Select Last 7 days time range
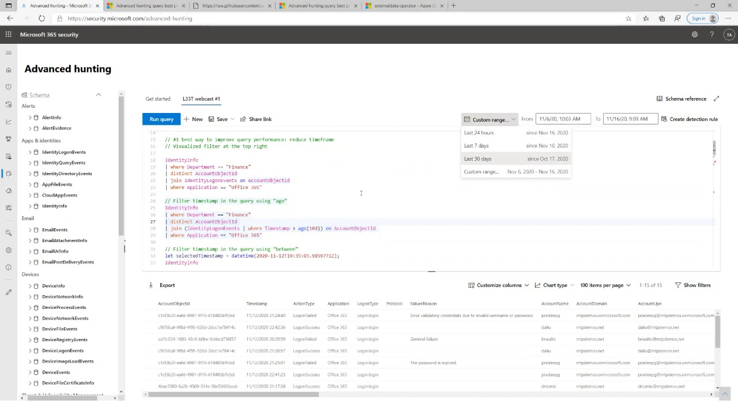This screenshot has height=415, width=738. (x=516, y=146)
